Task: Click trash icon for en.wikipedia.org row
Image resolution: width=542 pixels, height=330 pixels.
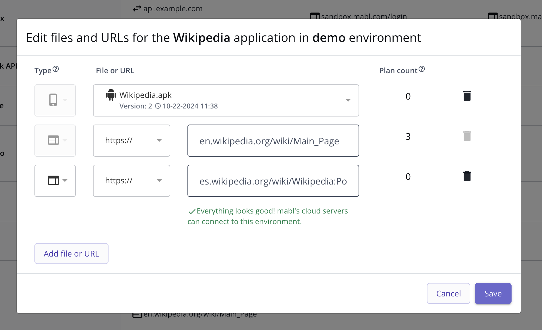Action: (x=467, y=136)
